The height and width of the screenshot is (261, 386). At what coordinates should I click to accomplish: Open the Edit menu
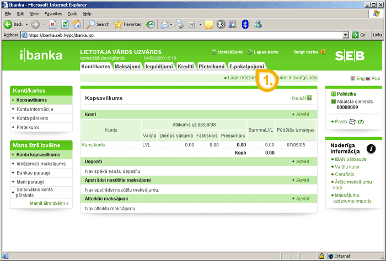point(20,14)
